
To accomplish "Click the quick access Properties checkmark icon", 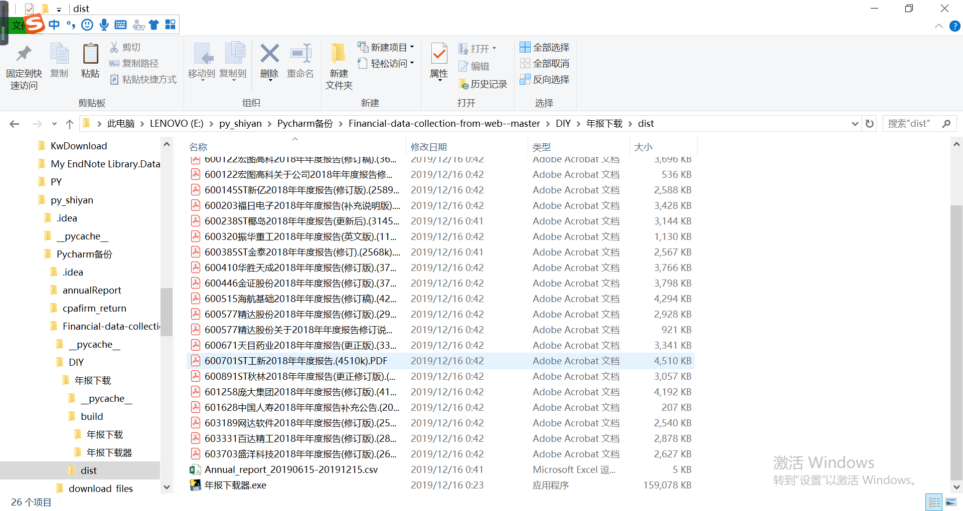I will 29,9.
